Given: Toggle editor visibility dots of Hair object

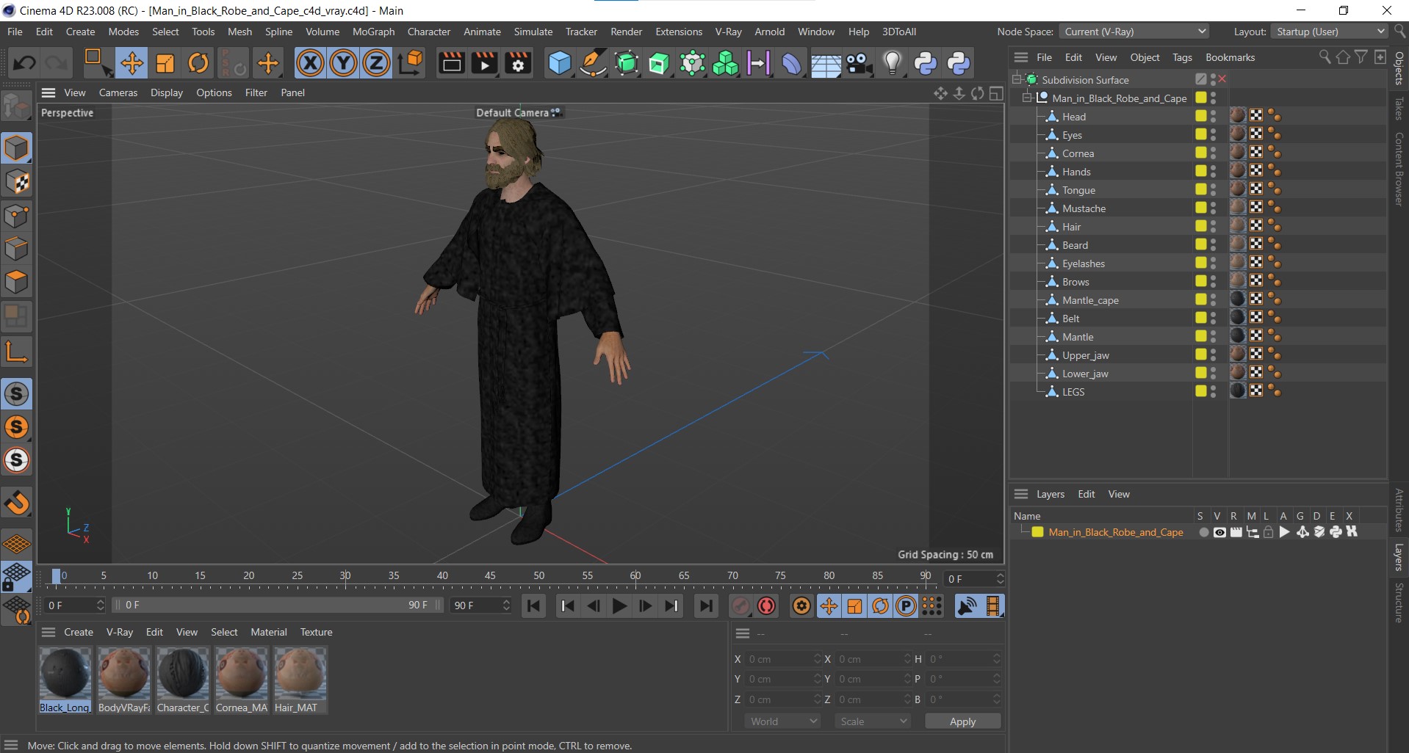Looking at the screenshot, I should 1213,227.
